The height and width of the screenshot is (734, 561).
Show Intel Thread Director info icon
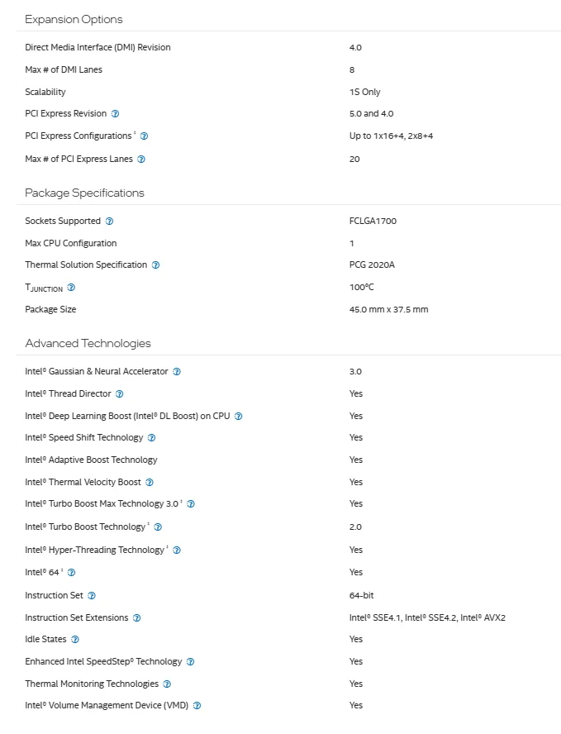click(x=119, y=394)
